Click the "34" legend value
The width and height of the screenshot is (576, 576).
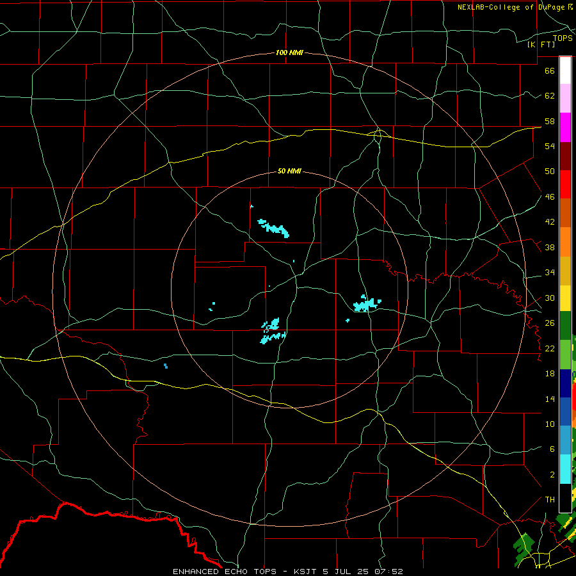tap(550, 273)
